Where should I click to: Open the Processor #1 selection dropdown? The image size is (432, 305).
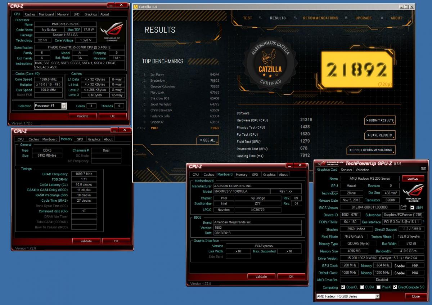[x=50, y=106]
